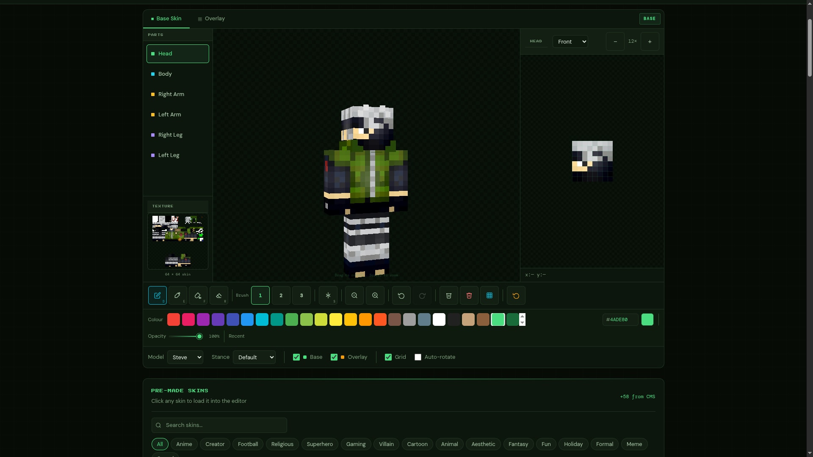The width and height of the screenshot is (813, 457).
Task: Filter skins by Anime category
Action: pos(184,444)
